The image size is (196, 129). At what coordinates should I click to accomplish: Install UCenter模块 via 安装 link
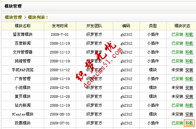coord(189,114)
